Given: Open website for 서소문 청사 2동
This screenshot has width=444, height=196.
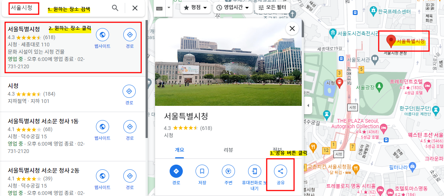Looking at the screenshot, I should (103, 176).
